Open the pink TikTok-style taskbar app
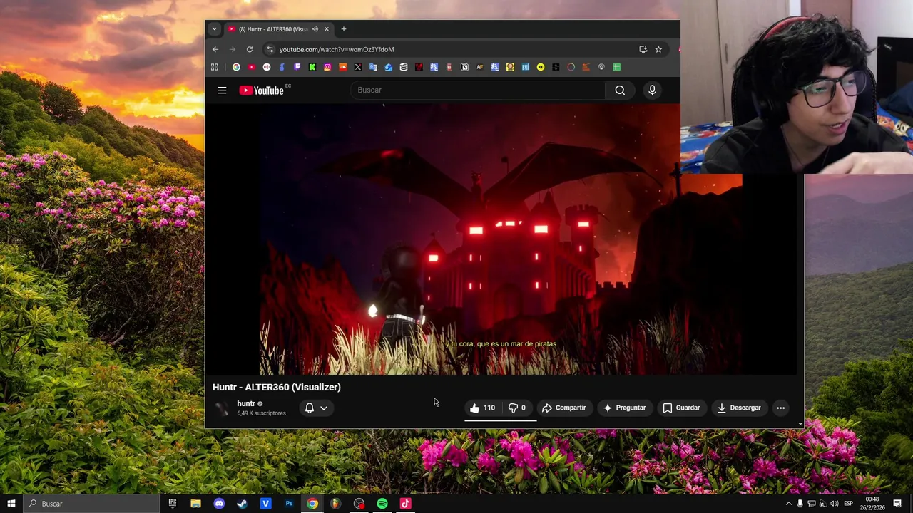Image resolution: width=913 pixels, height=513 pixels. 405,504
